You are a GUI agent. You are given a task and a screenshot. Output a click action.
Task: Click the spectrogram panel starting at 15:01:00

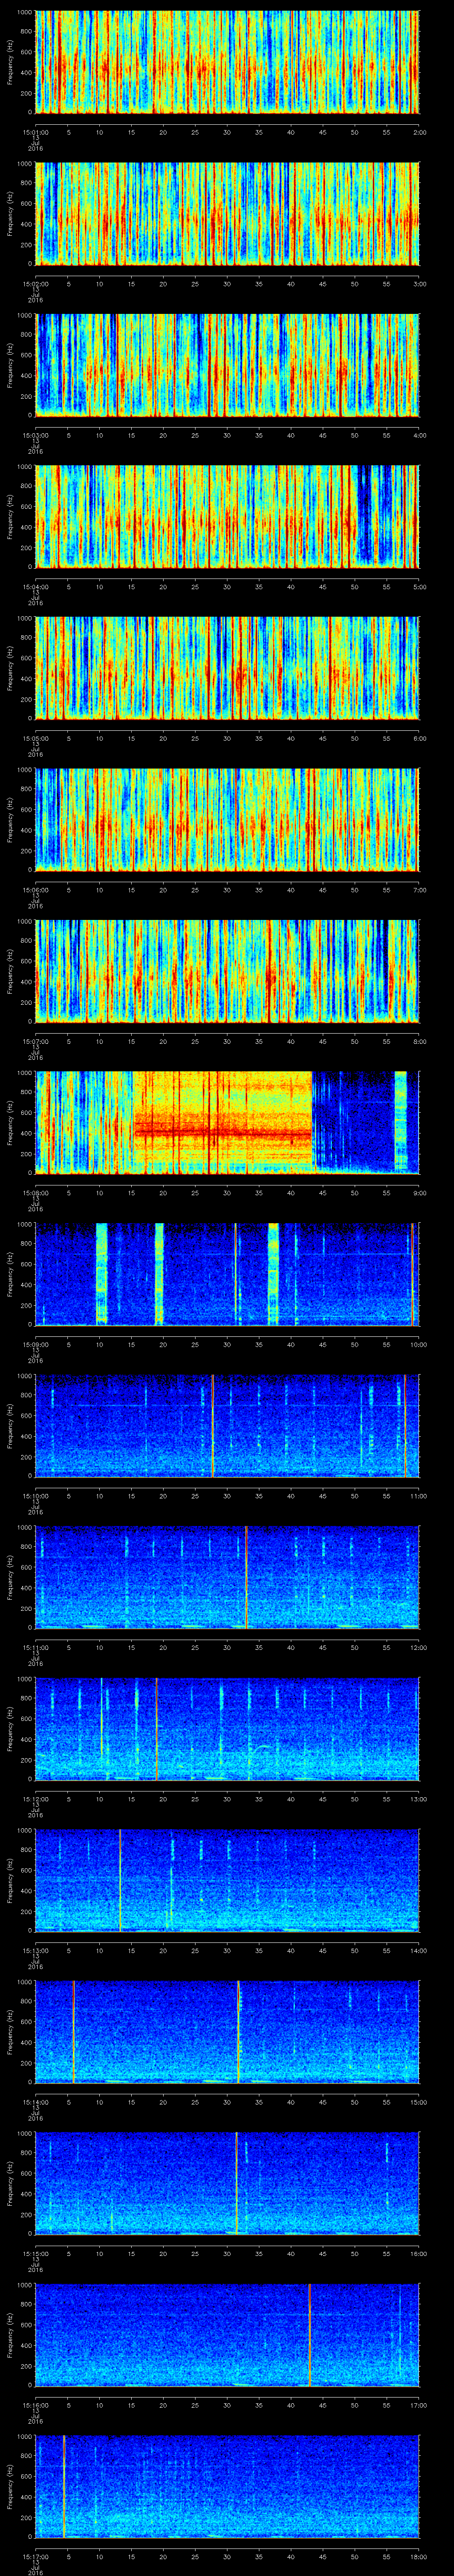tap(227, 62)
